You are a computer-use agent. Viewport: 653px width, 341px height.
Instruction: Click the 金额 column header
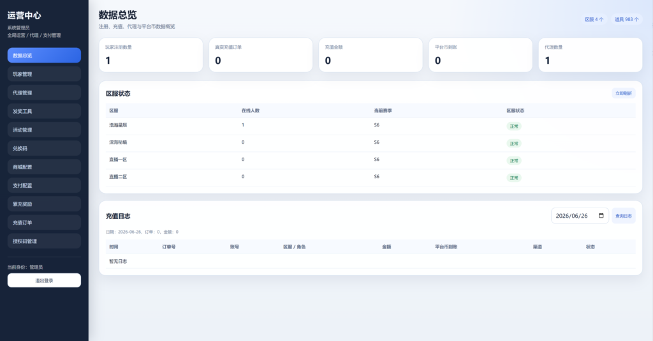(x=386, y=246)
